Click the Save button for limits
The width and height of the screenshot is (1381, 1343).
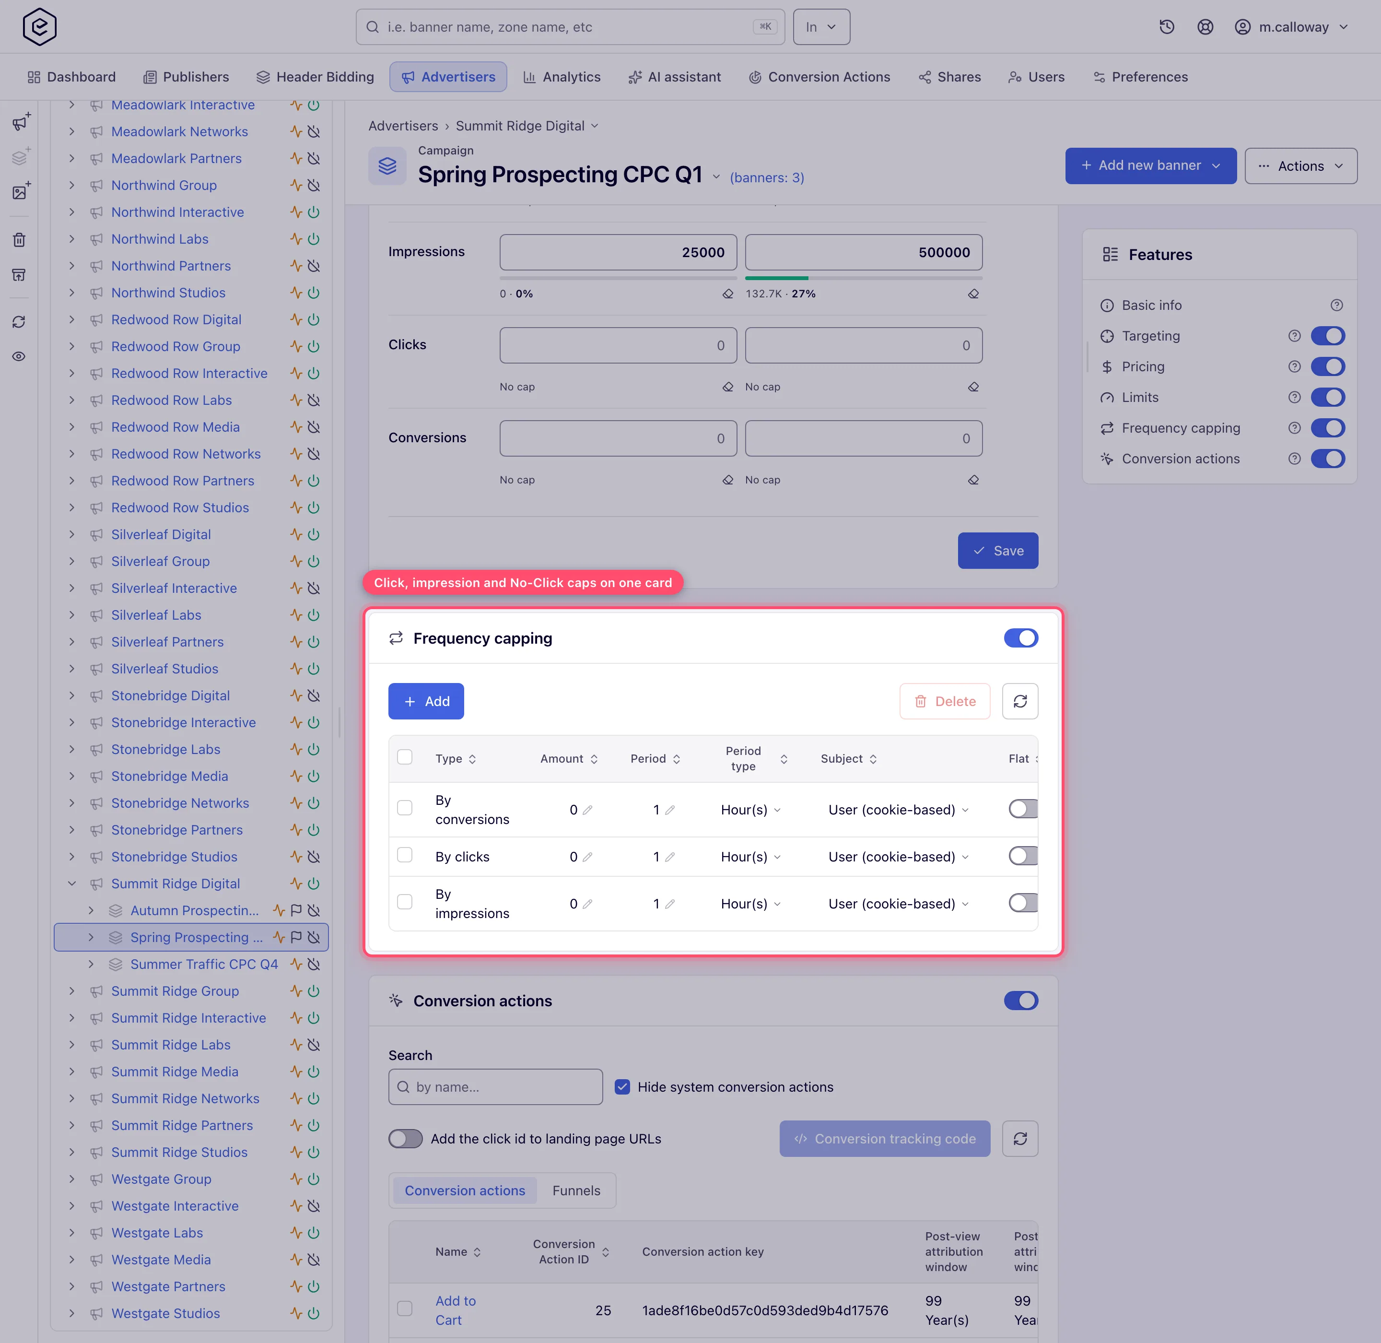point(998,551)
